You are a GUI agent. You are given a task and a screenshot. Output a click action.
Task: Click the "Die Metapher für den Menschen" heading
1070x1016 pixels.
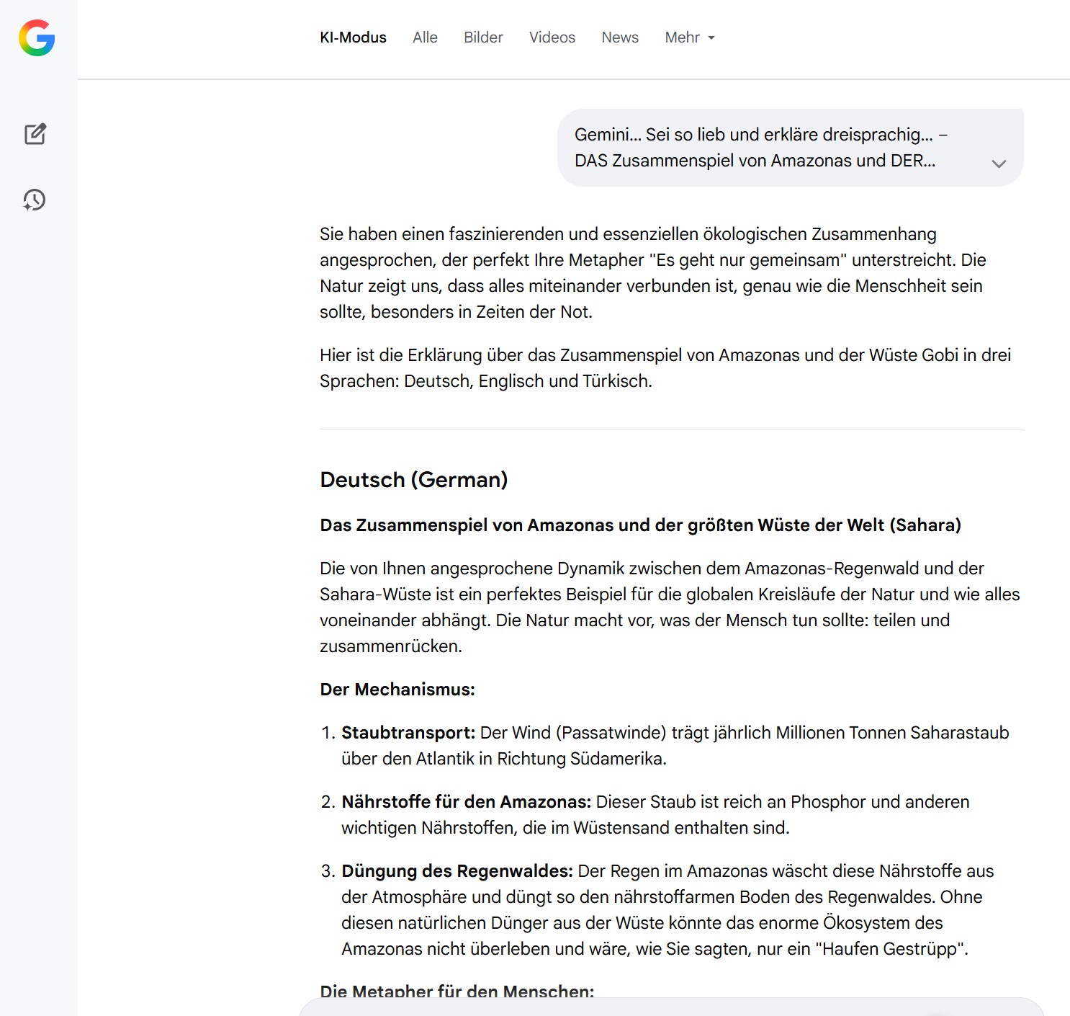coord(457,991)
